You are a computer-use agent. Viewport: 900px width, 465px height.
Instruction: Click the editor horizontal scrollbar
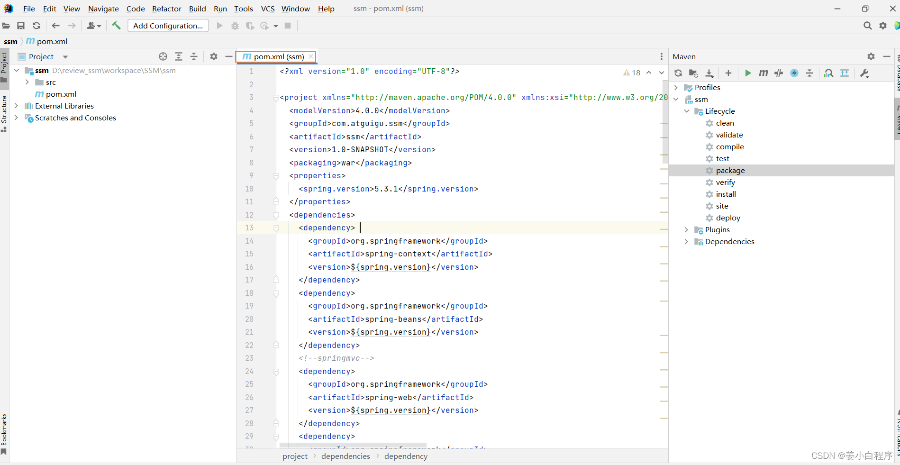[x=353, y=446]
